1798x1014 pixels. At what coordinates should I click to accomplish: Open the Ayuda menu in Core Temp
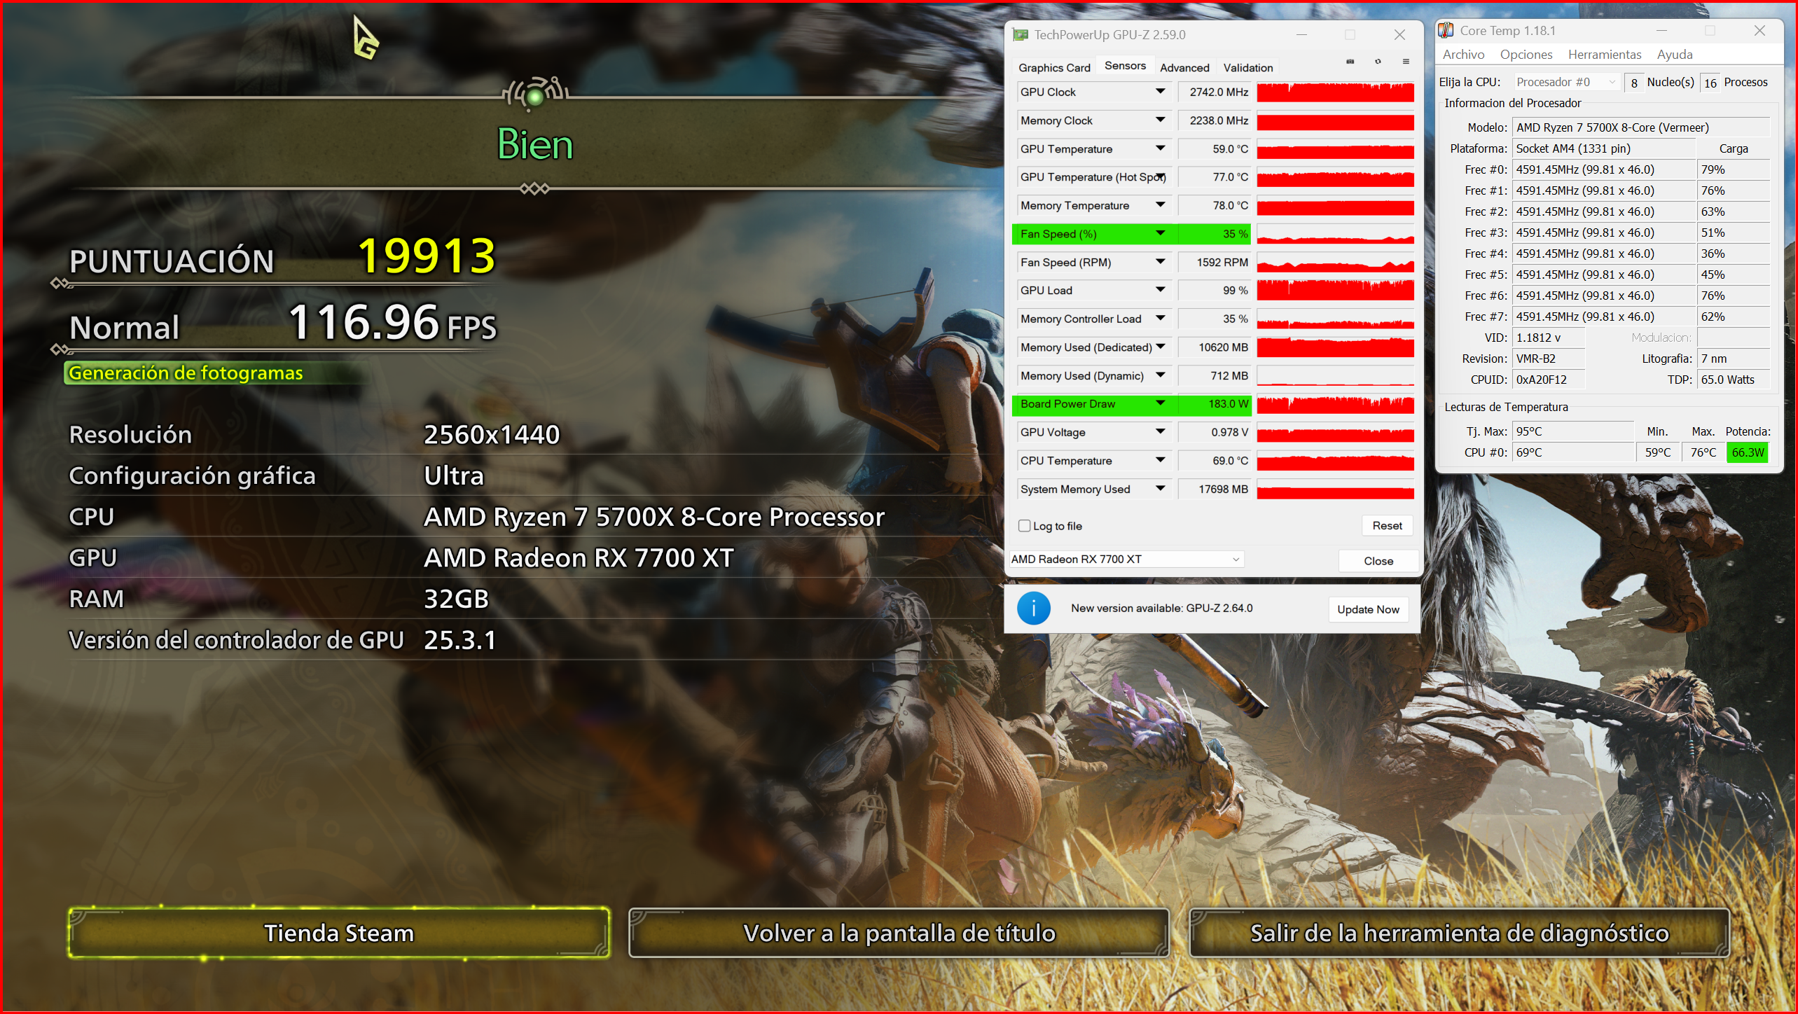tap(1674, 55)
